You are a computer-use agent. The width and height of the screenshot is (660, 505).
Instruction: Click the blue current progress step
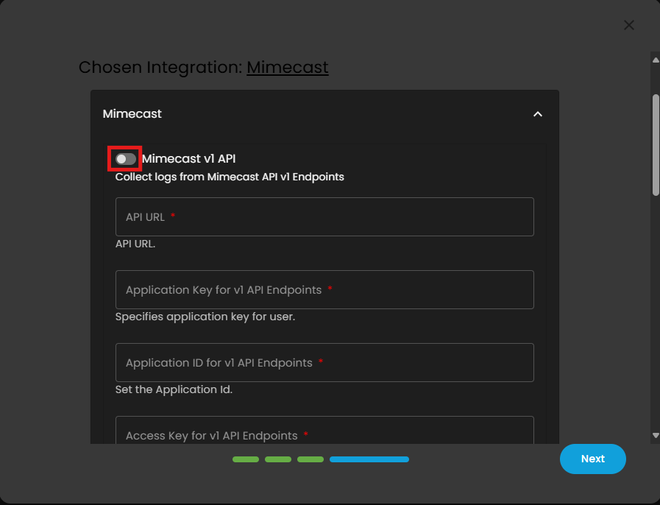369,459
